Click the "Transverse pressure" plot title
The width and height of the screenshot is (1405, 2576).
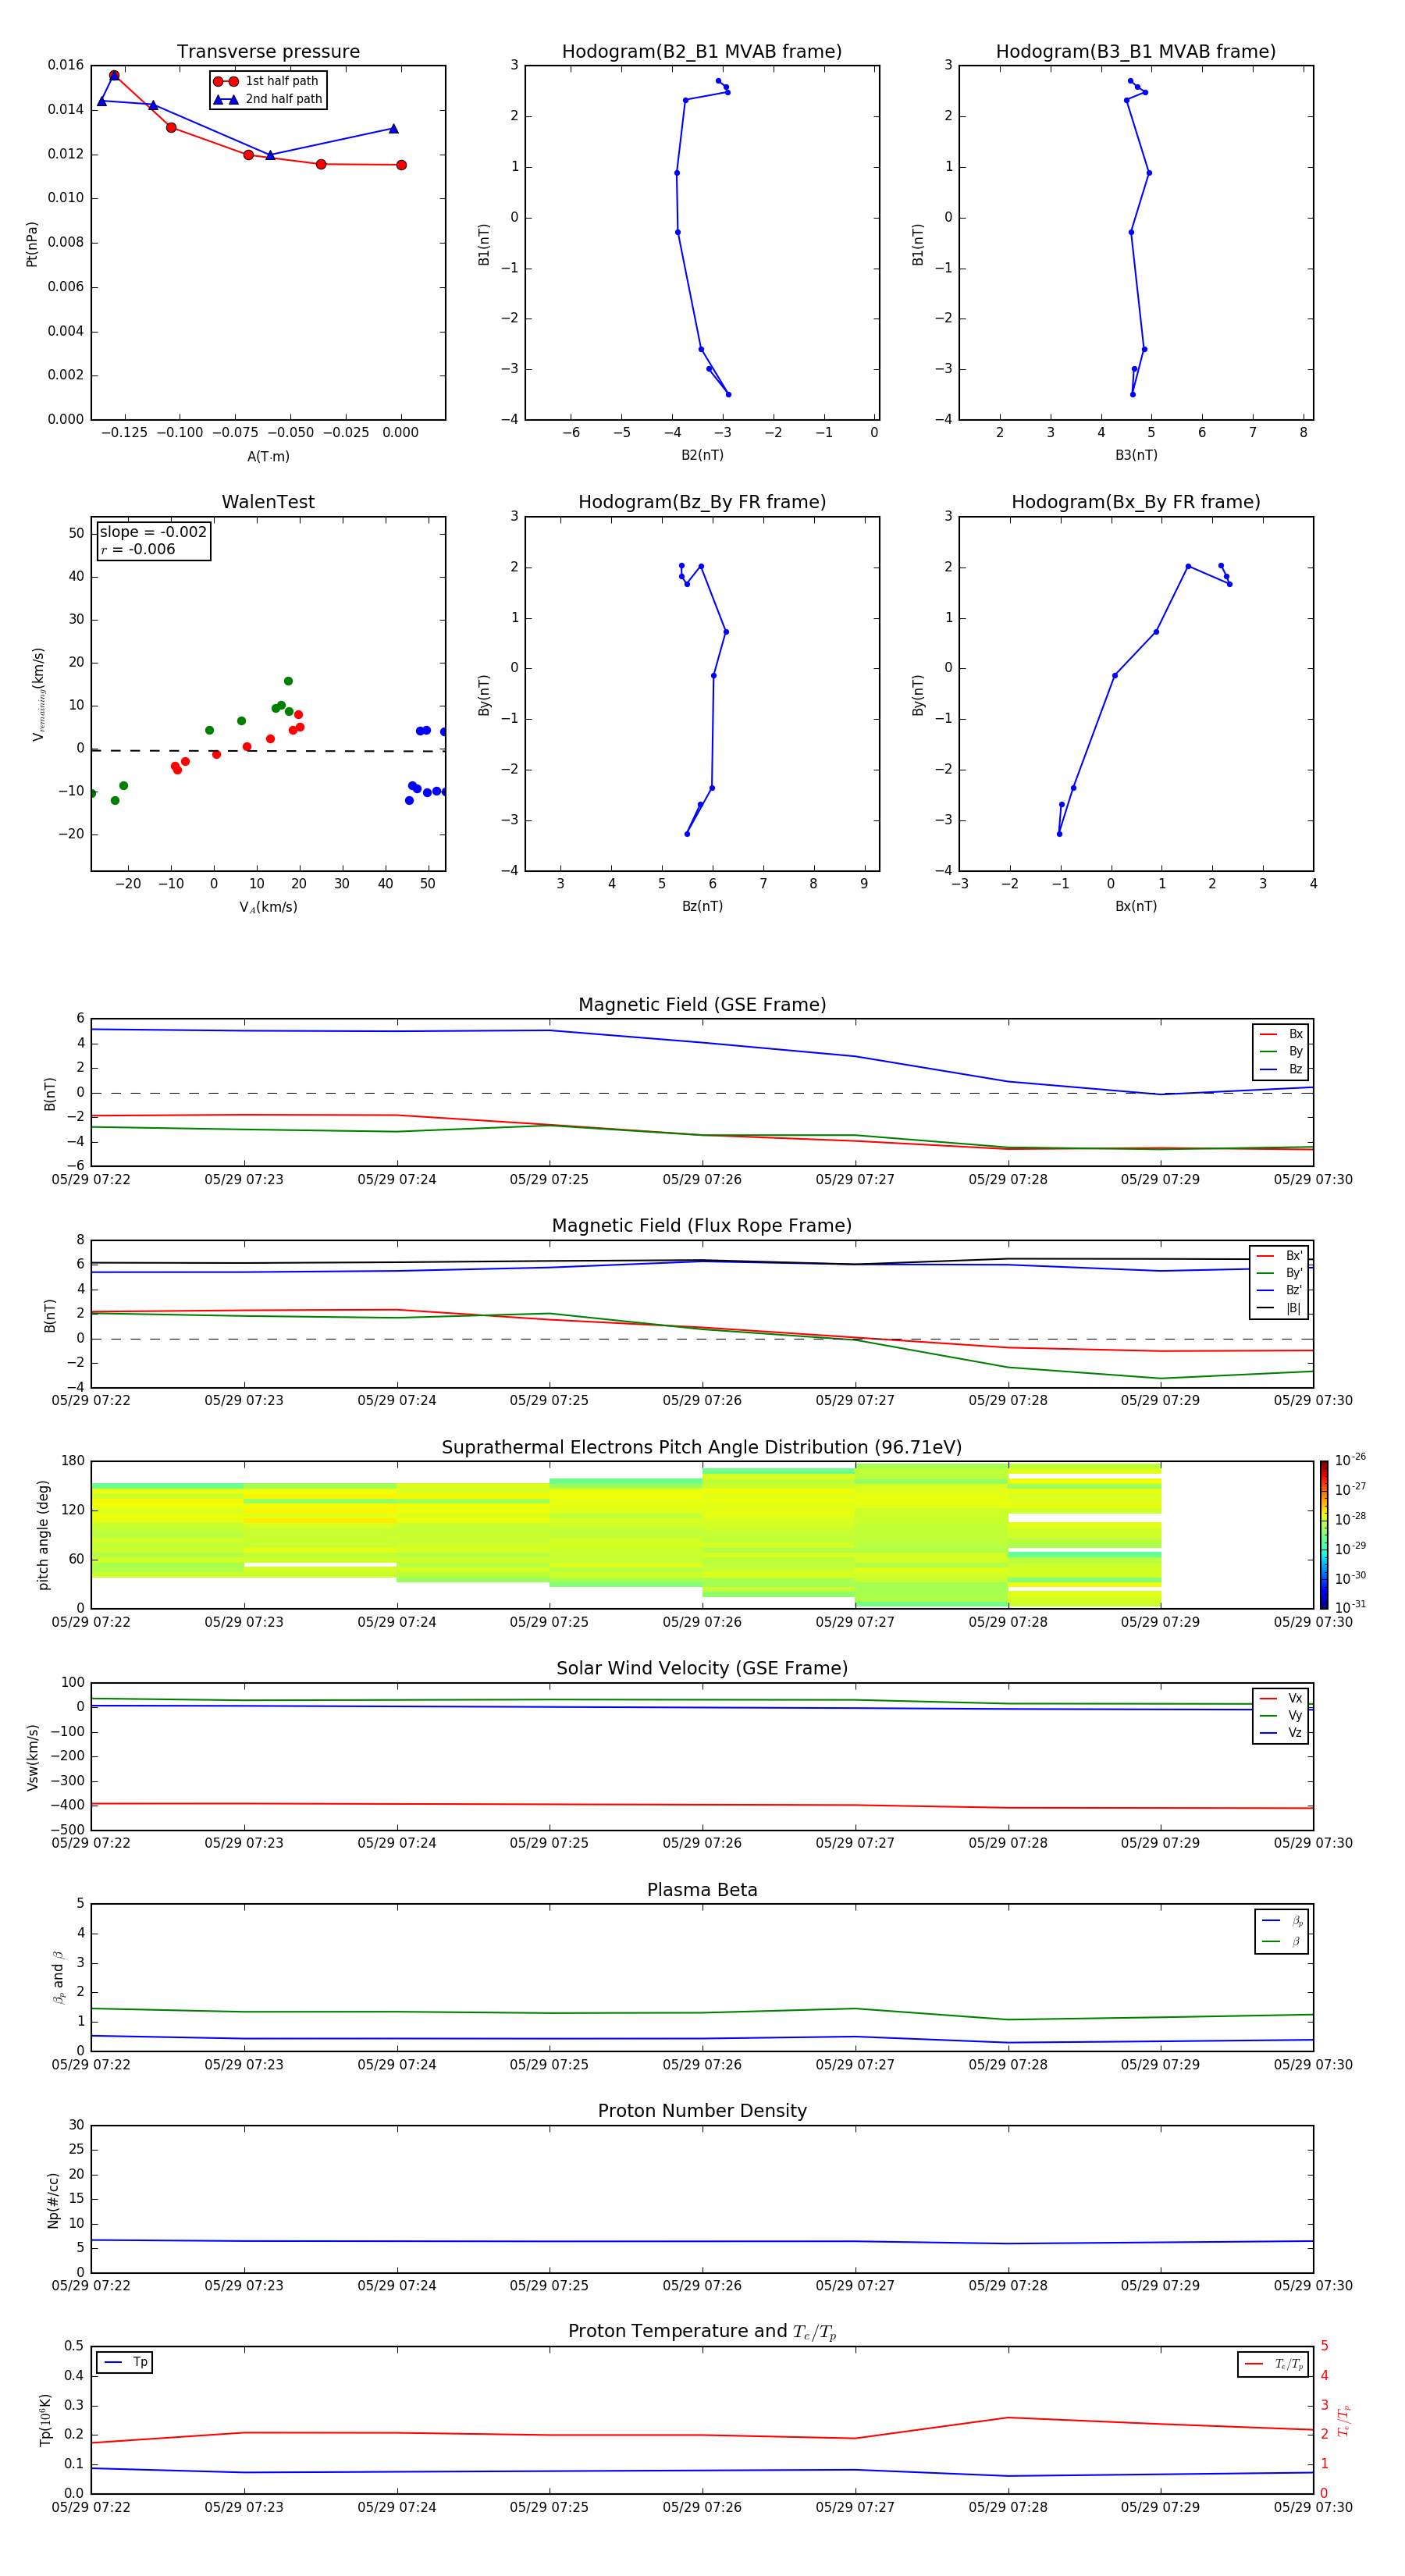coord(268,51)
